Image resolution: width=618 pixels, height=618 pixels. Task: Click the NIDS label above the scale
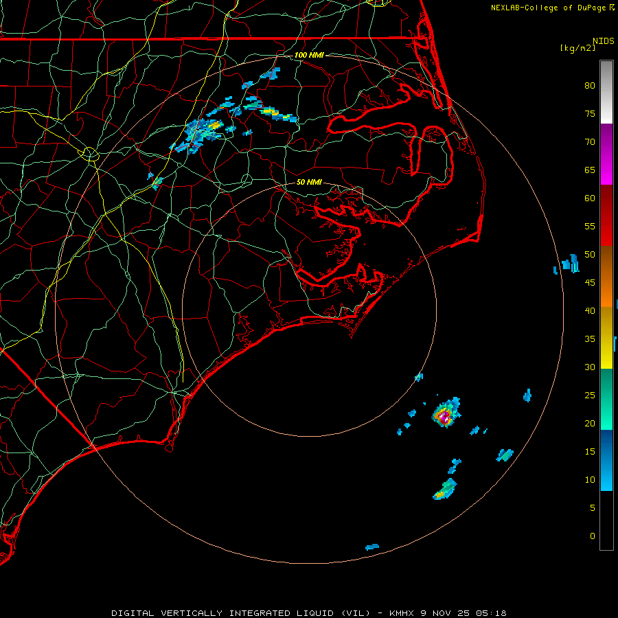pyautogui.click(x=603, y=41)
